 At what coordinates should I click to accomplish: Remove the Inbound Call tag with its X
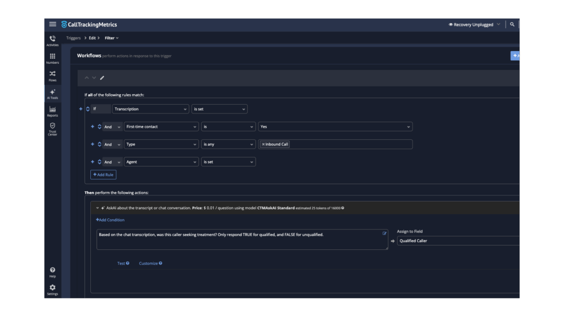(x=263, y=144)
